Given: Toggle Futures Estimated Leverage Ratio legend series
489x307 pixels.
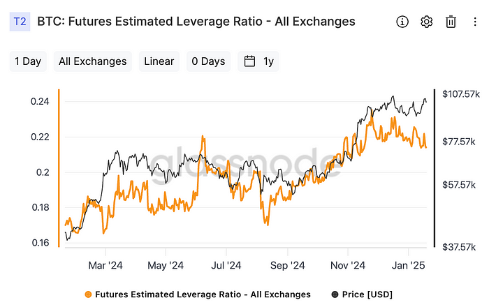Looking at the screenshot, I should coord(198,294).
